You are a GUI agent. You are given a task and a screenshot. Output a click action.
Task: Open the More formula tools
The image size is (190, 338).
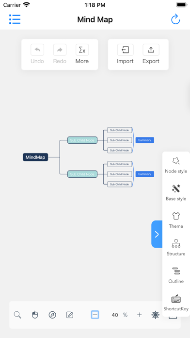tap(82, 54)
